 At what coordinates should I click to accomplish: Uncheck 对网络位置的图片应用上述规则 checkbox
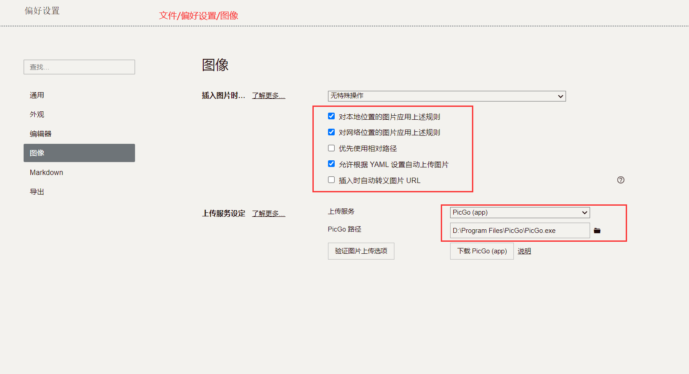[x=331, y=132]
